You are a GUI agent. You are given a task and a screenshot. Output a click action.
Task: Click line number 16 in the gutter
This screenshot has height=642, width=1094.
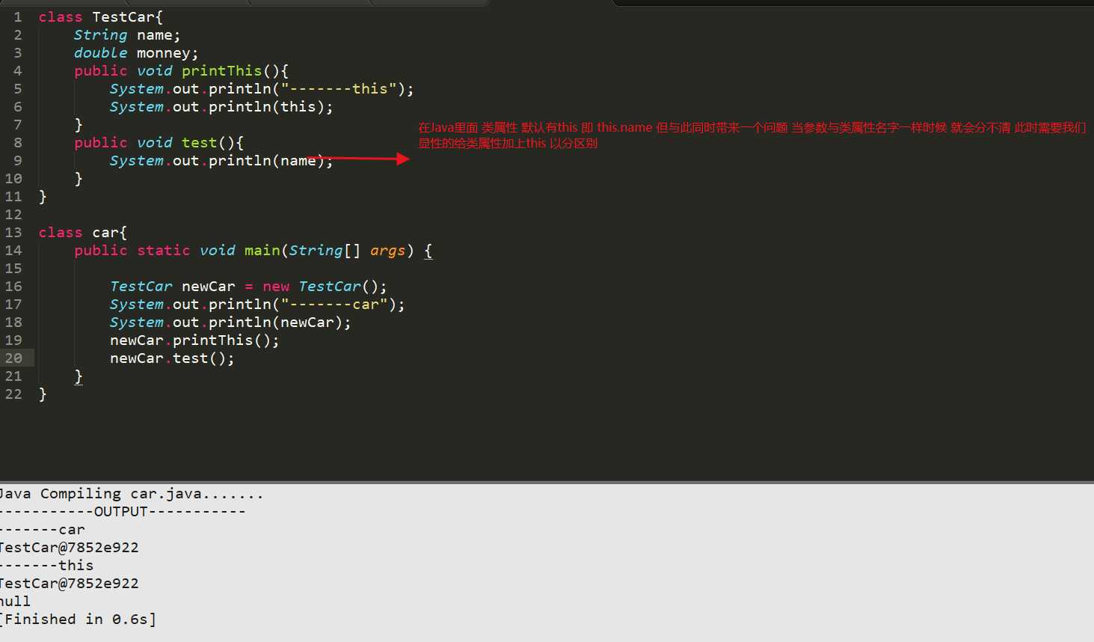[13, 287]
